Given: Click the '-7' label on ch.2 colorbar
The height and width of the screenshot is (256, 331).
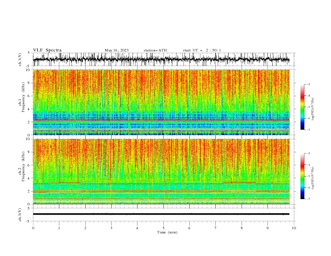Looking at the screenshot, I should 308,199.
